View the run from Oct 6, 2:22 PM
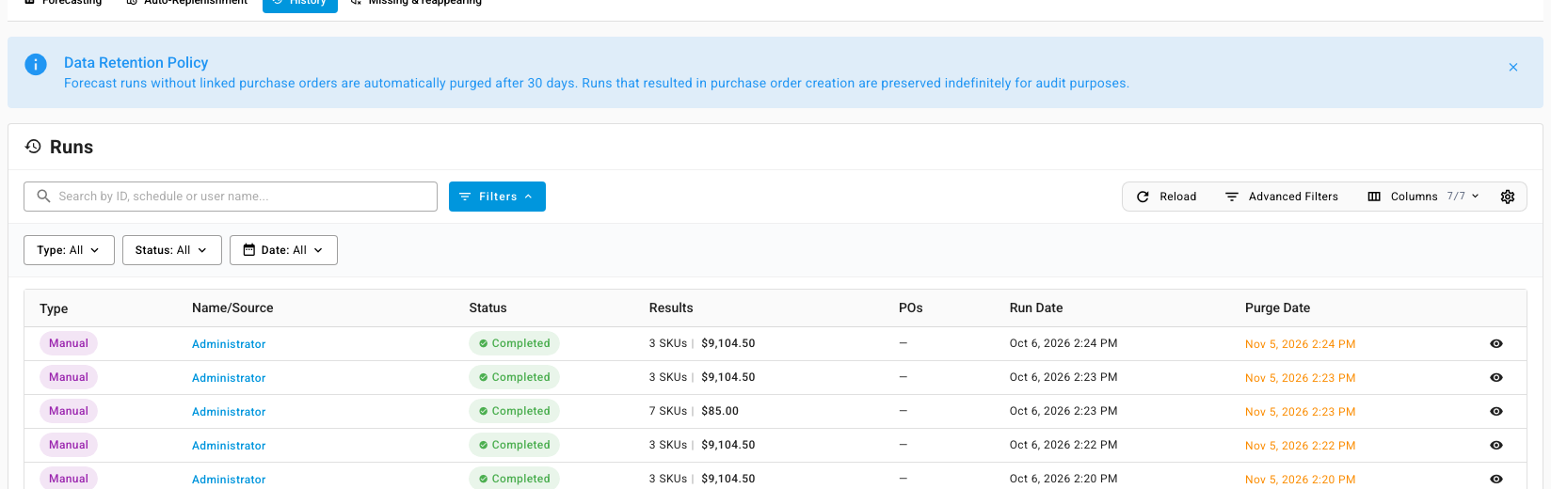 1496,446
